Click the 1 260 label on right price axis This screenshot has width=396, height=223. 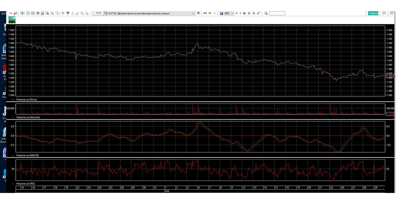pos(390,95)
